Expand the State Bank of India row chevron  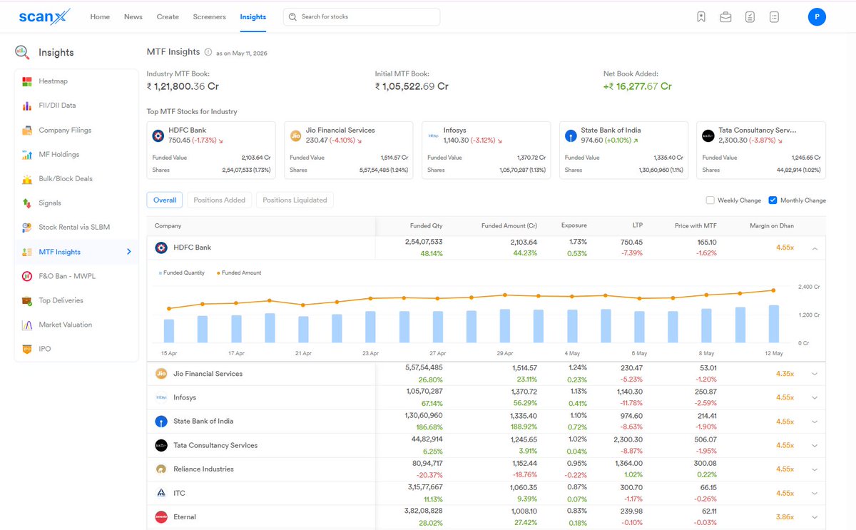click(x=815, y=422)
